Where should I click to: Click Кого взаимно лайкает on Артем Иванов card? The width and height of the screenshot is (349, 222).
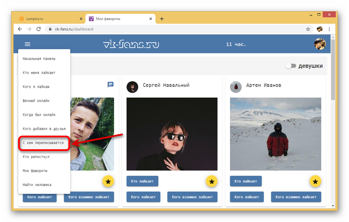[296, 197]
